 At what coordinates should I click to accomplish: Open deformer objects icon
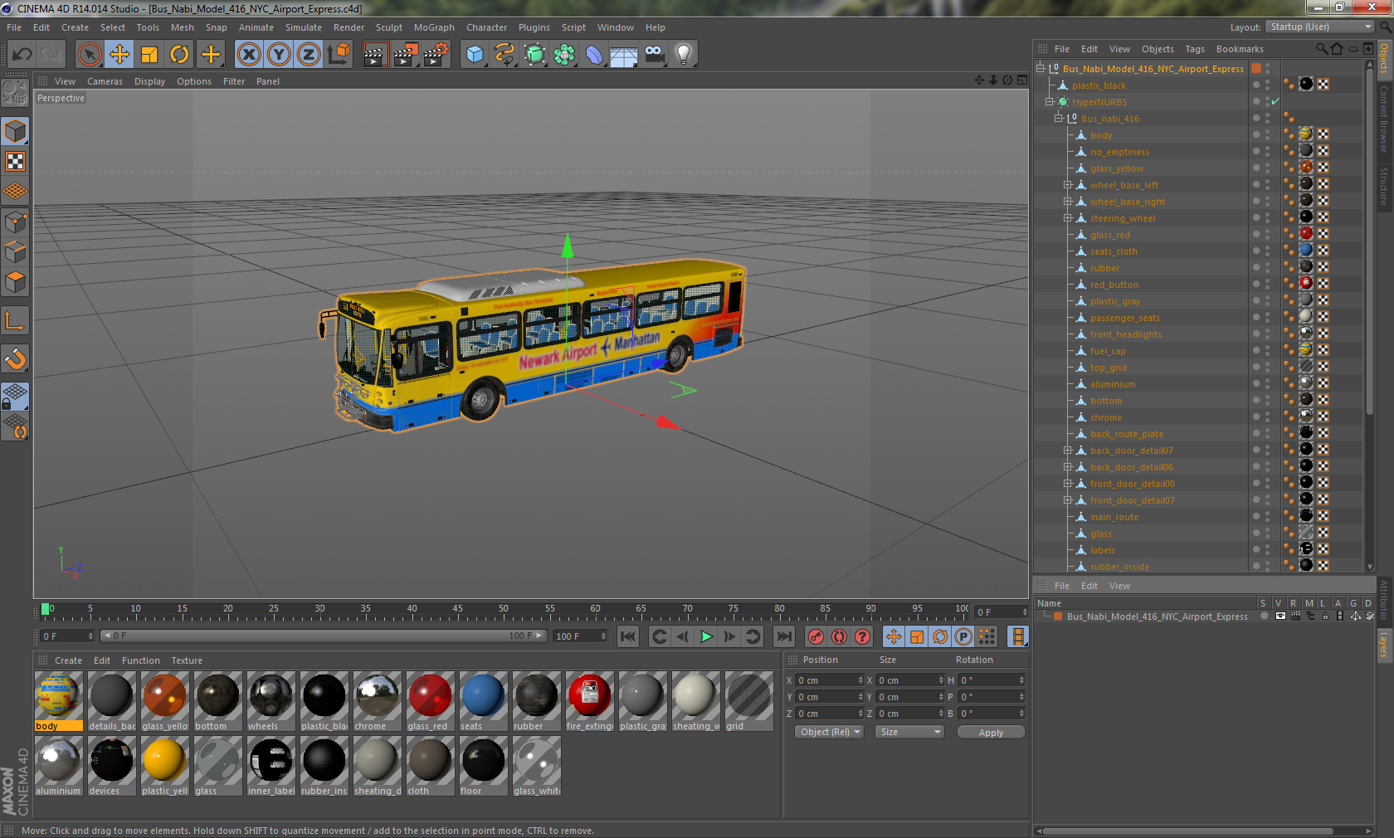tap(594, 55)
